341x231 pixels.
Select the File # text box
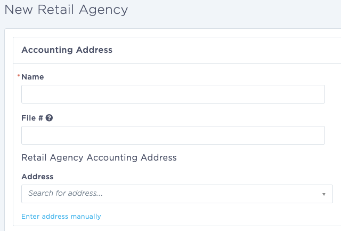(173, 135)
